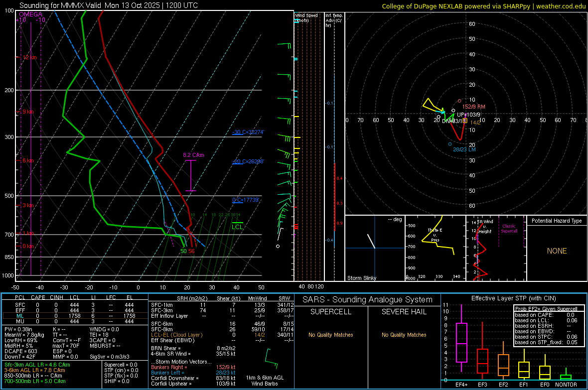Click the sounding title for MMMX
The height and width of the screenshot is (390, 588).
[x=108, y=5]
